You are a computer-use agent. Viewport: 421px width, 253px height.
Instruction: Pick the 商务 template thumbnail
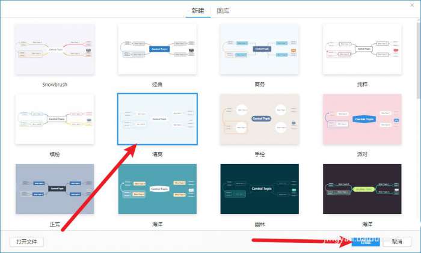[x=259, y=49]
